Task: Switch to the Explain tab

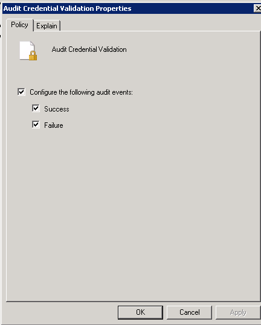Action: (x=47, y=26)
